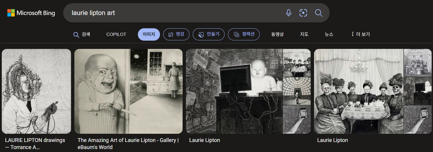The width and height of the screenshot is (433, 152).
Task: Open The Amazing Art of Laurie Lipton link
Action: tap(128, 144)
